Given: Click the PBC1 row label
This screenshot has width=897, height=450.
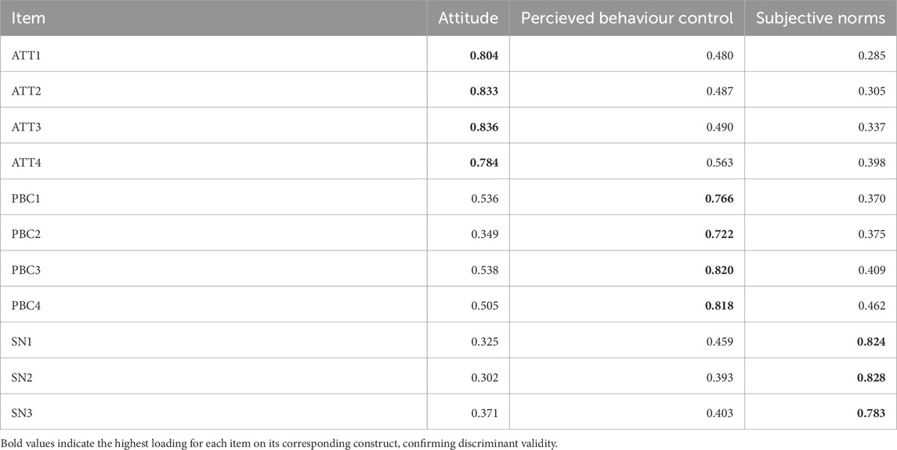Looking at the screenshot, I should point(26,199).
